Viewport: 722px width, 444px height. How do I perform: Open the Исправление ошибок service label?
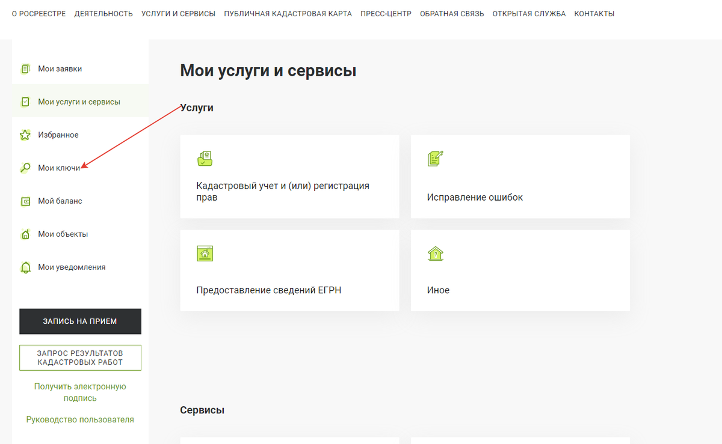click(x=475, y=197)
